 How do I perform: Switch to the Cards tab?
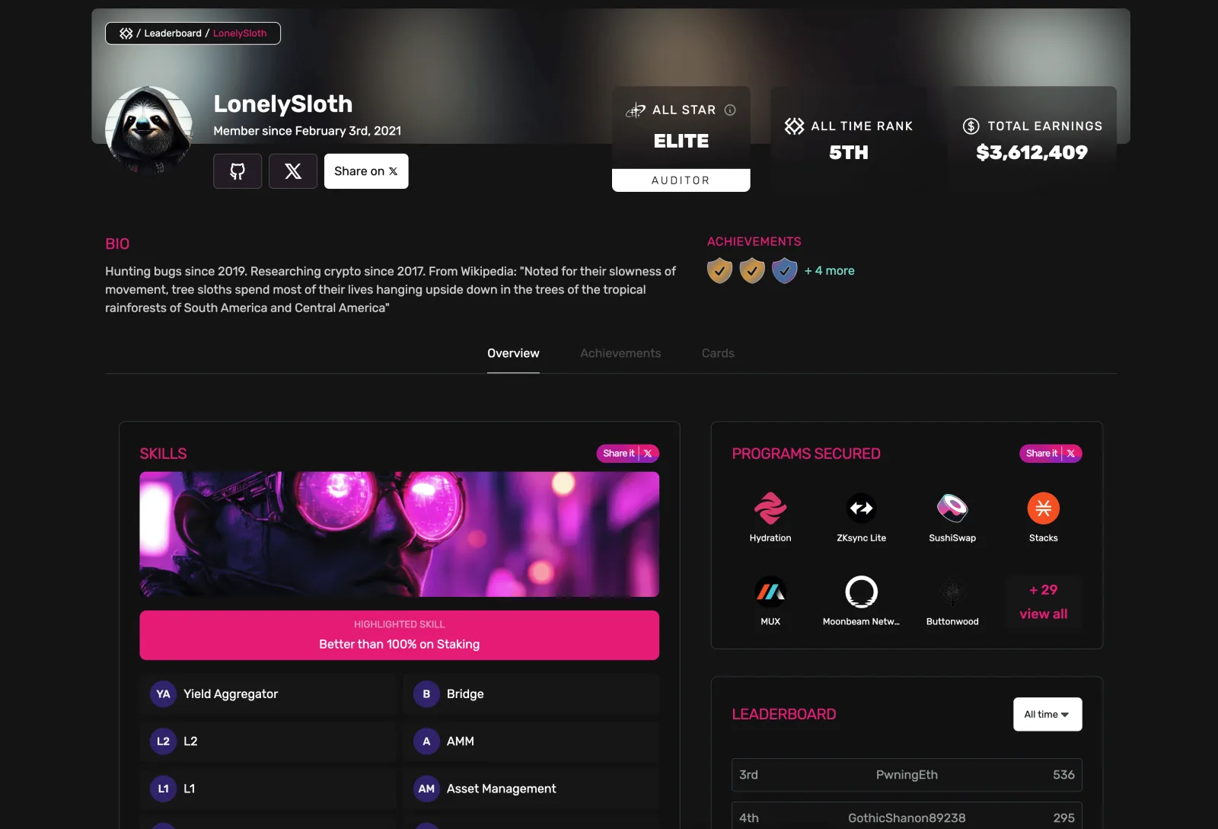click(x=718, y=353)
